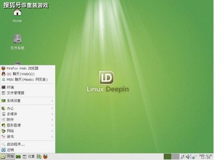
Task: Click the arrow beside 附件
Action: [x=52, y=120]
